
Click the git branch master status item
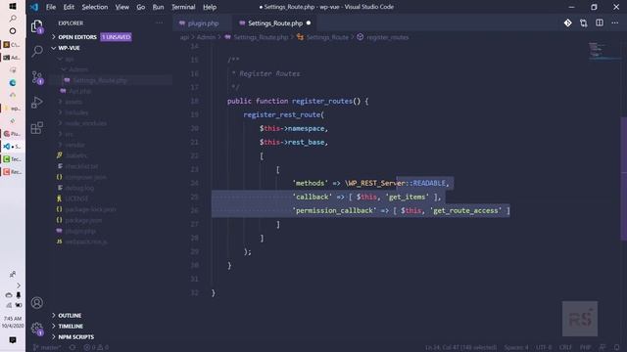(47, 347)
